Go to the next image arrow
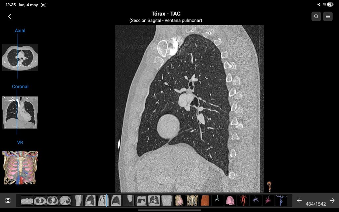339x212 pixels. point(332,200)
